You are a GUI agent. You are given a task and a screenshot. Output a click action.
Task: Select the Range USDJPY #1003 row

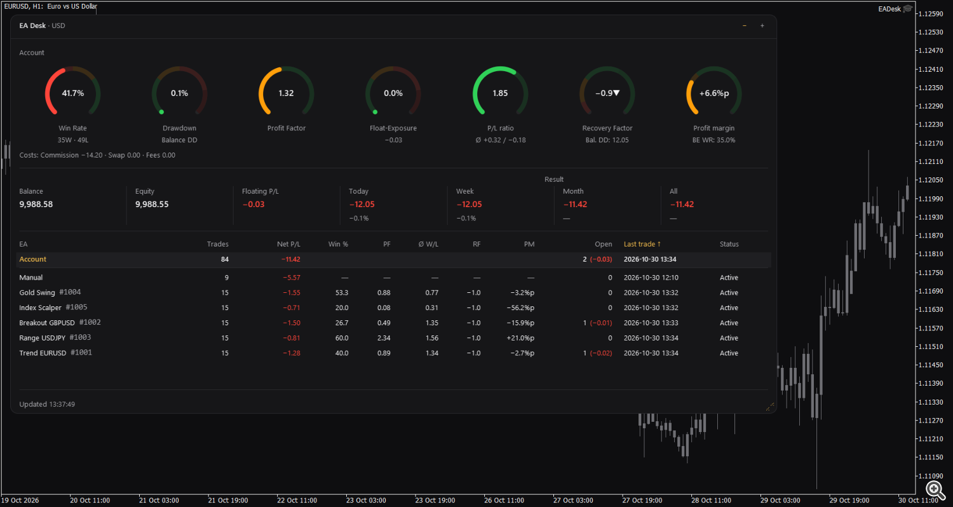coord(393,338)
